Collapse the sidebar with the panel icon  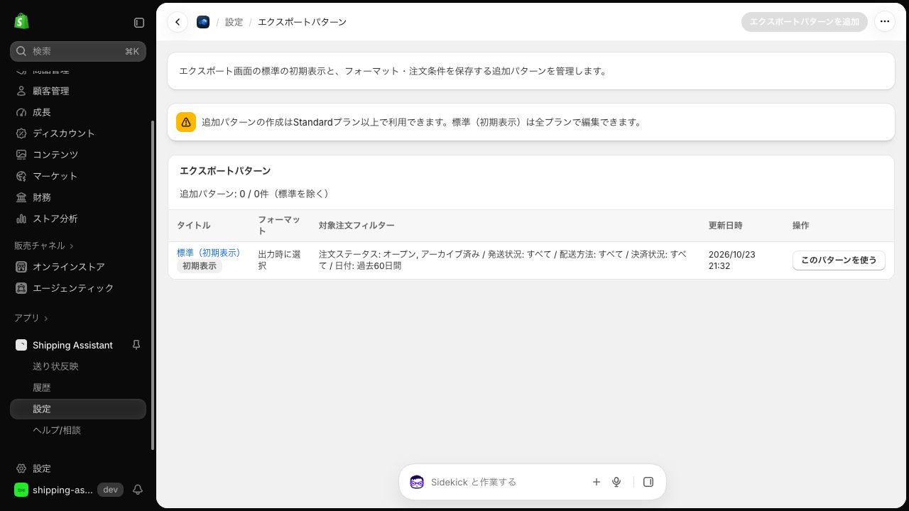tap(139, 23)
